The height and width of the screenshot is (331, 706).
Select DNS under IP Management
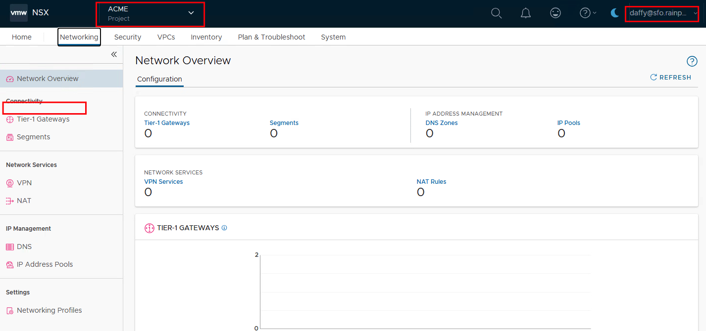[24, 247]
